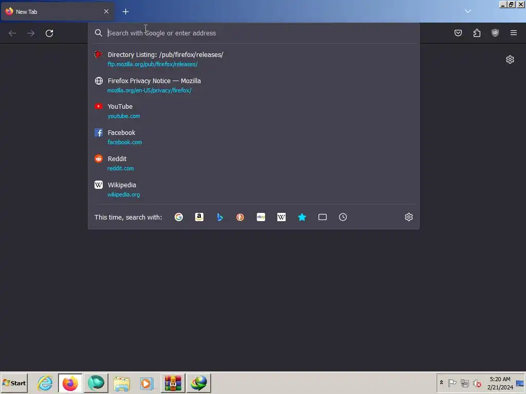The width and height of the screenshot is (526, 394).
Task: Open the Extensions puzzle icon
Action: [x=477, y=33]
